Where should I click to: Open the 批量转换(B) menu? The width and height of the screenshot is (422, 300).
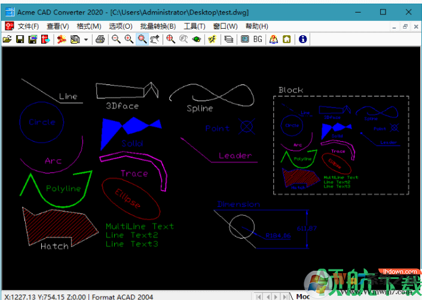158,26
